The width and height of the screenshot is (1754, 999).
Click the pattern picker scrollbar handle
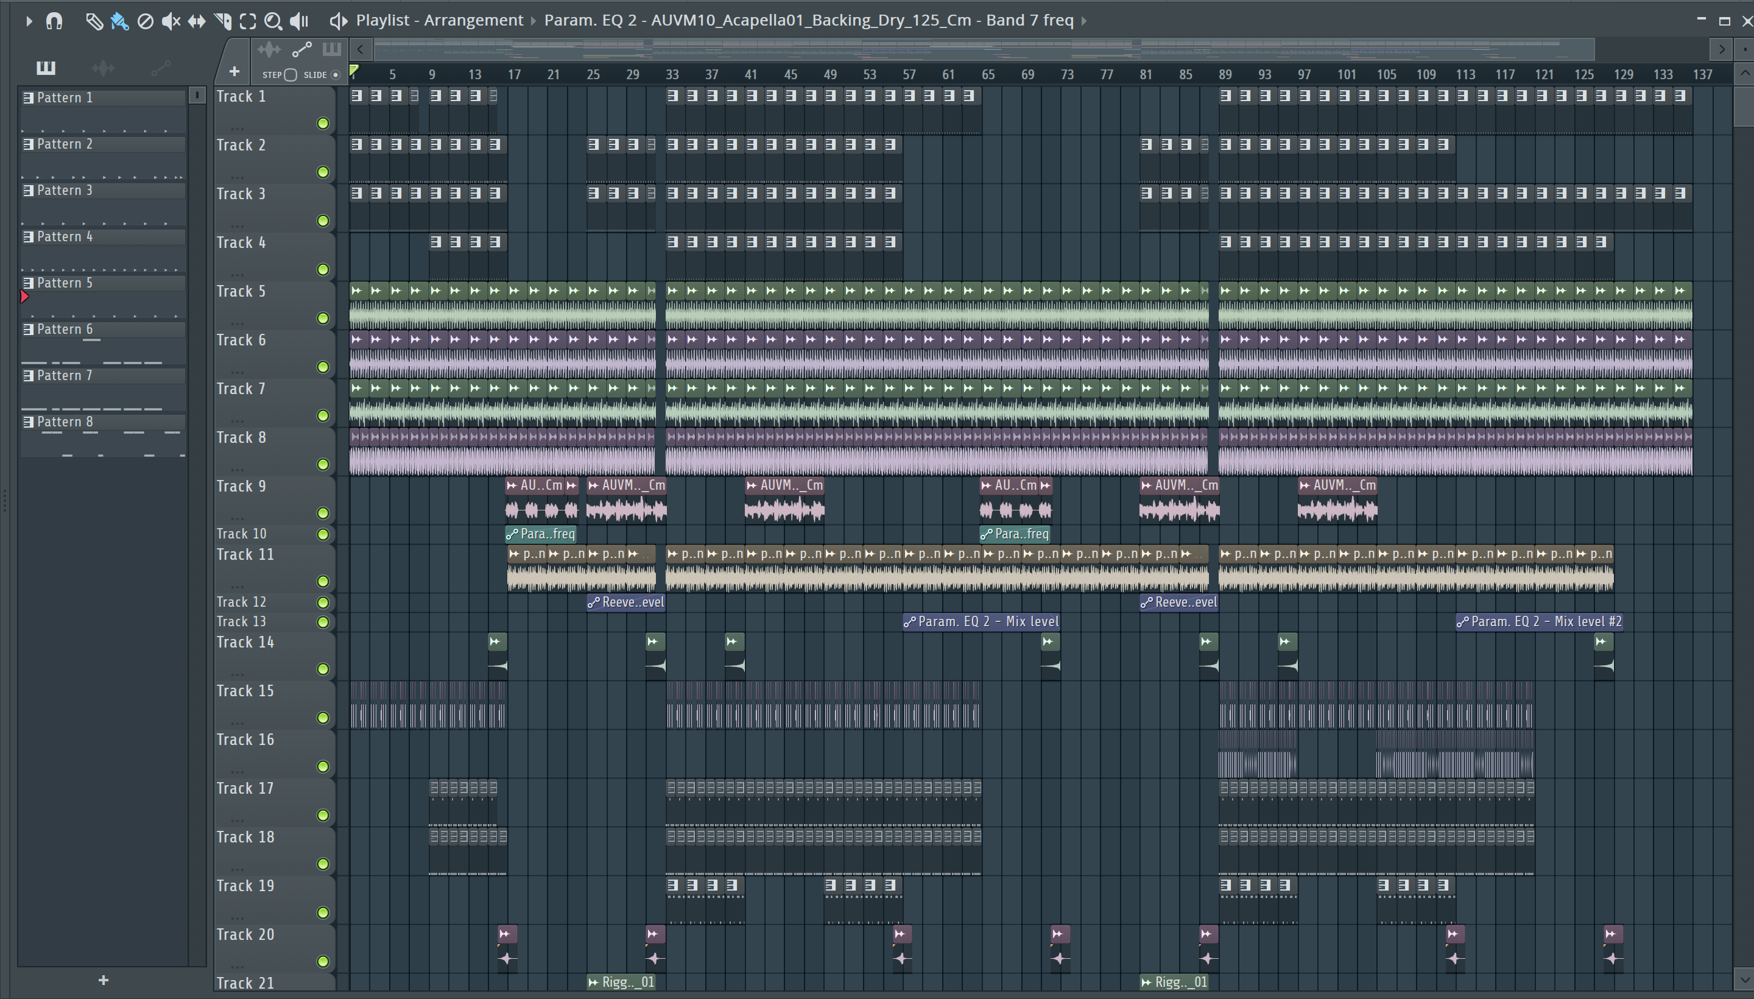[197, 94]
